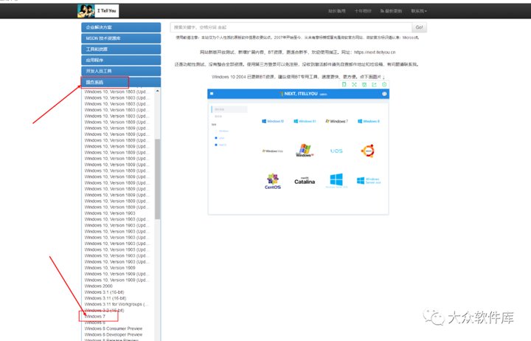This screenshot has height=341, width=531.
Task: Select the Windows 2000 entry
Action: click(x=99, y=286)
